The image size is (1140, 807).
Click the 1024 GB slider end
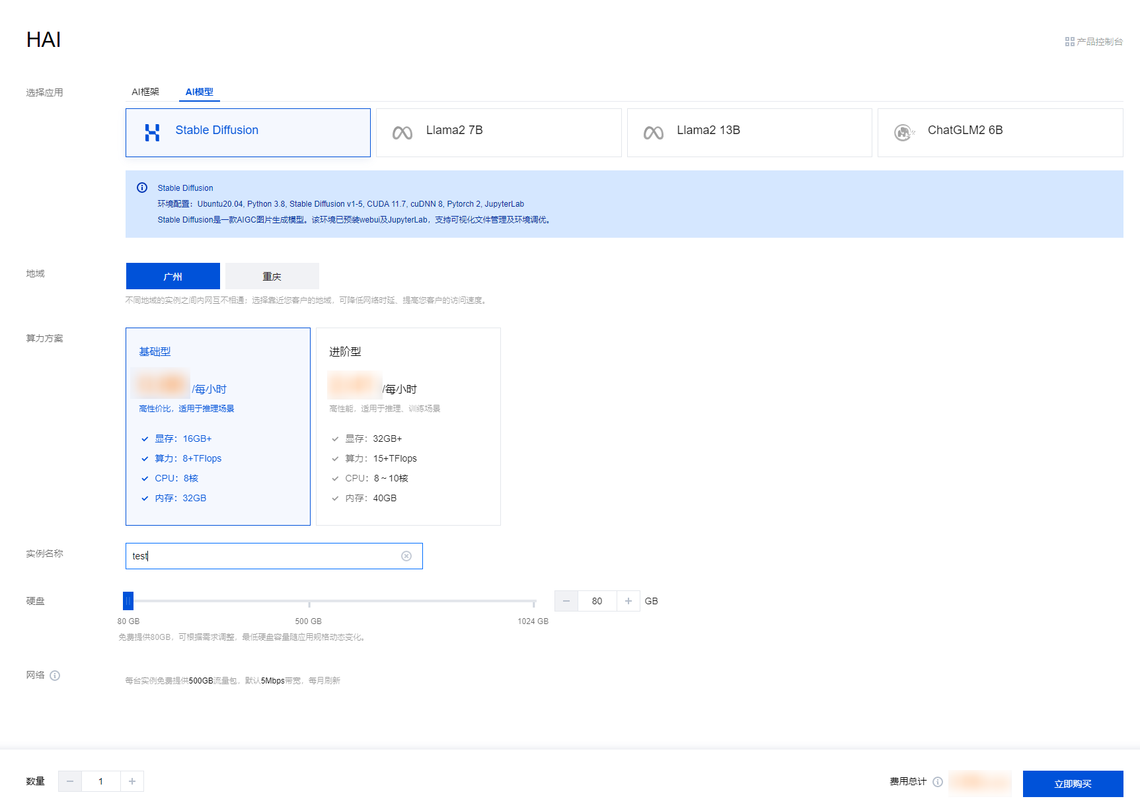[533, 621]
